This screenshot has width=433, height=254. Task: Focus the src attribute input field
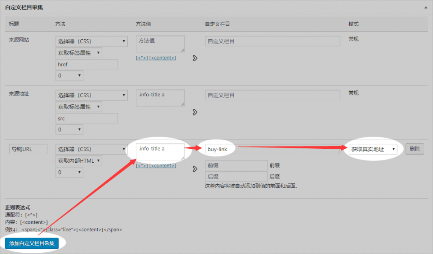click(x=87, y=118)
